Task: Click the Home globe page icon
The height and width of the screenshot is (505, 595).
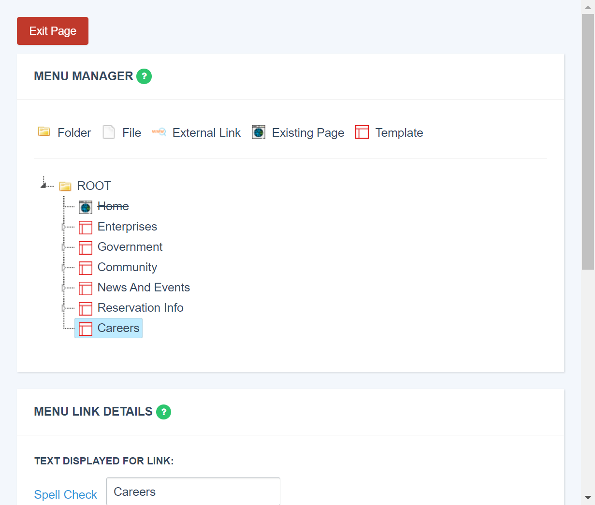Action: click(x=86, y=207)
